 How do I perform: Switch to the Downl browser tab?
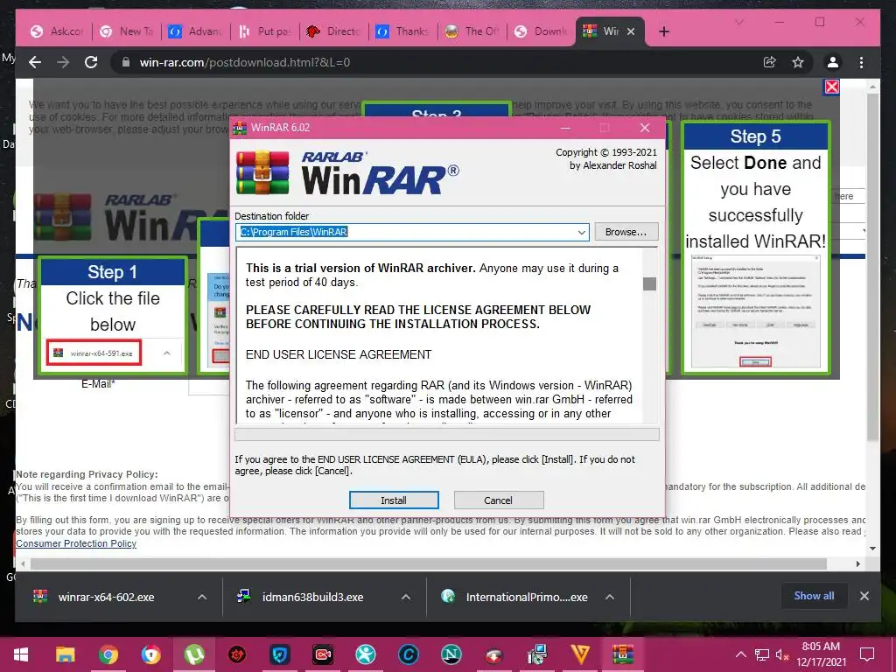(x=542, y=31)
